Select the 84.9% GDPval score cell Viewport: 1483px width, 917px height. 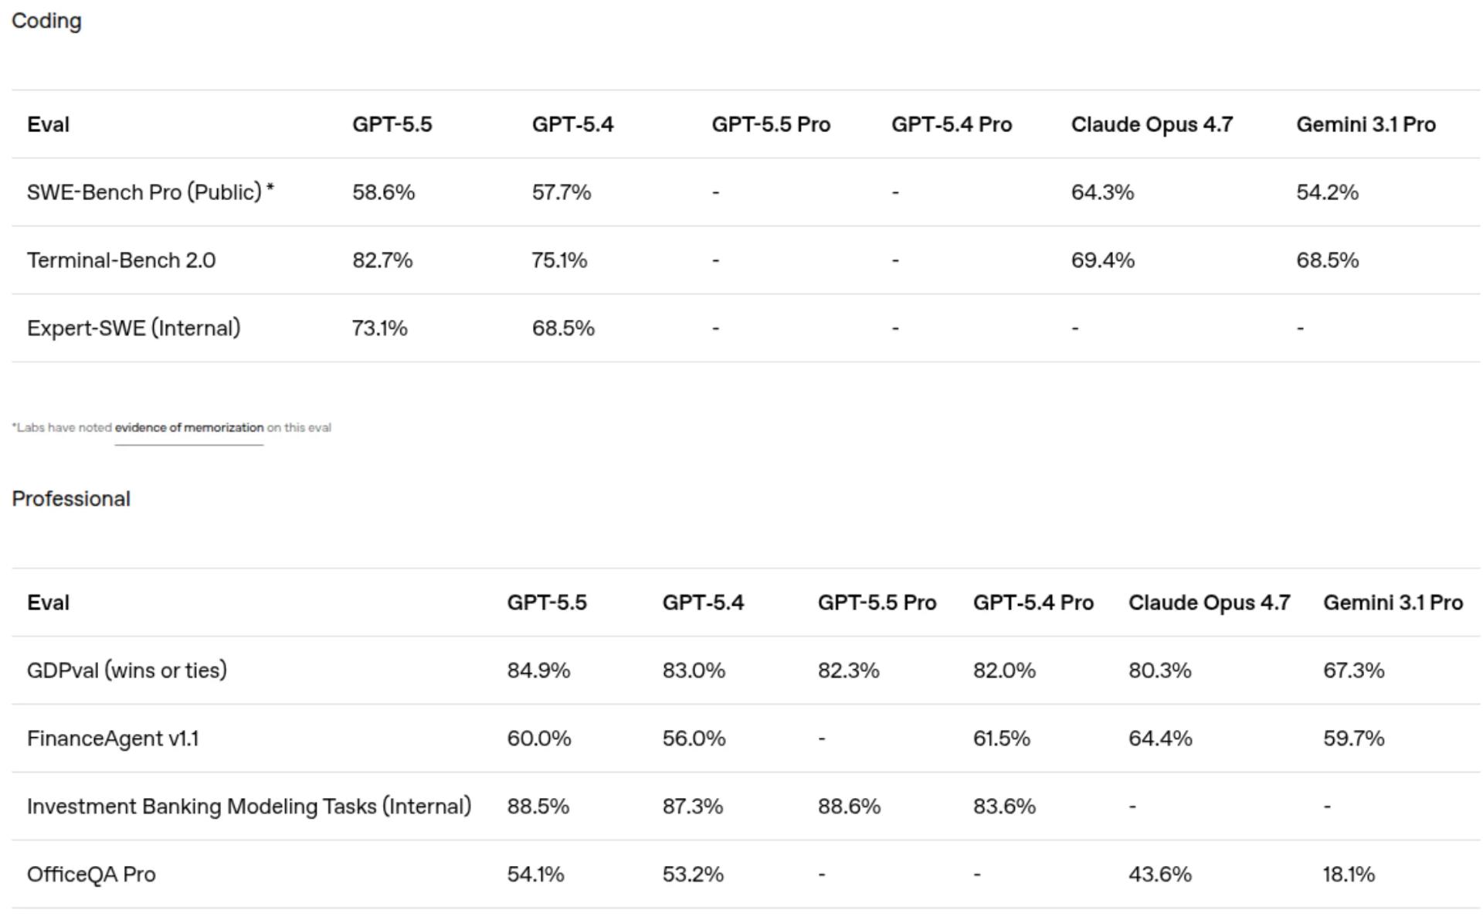coord(538,671)
